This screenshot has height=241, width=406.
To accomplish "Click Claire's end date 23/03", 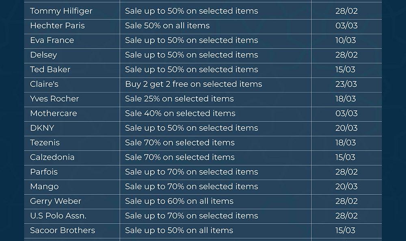I will (346, 84).
